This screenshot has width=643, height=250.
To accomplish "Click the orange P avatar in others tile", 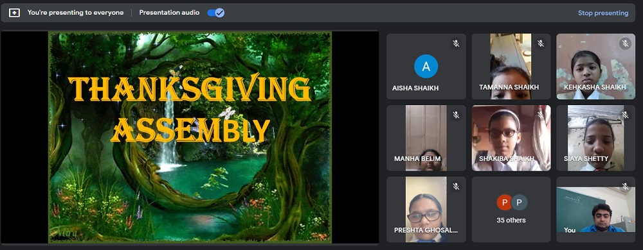I will pyautogui.click(x=504, y=202).
